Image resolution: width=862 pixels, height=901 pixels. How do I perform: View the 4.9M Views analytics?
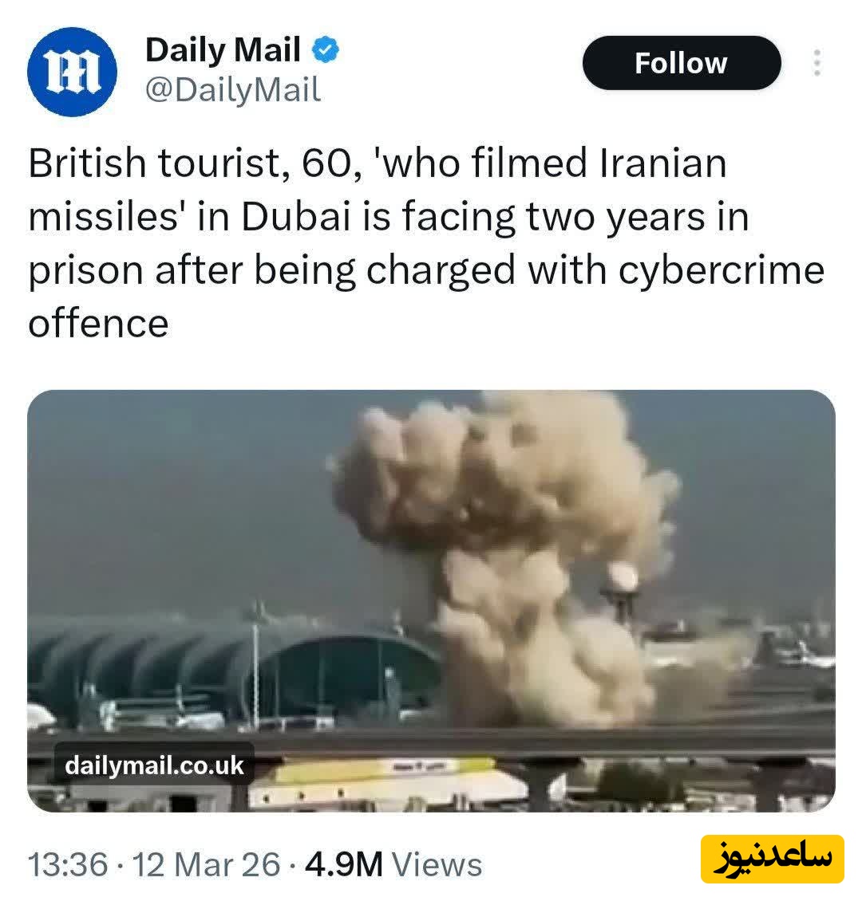[394, 864]
